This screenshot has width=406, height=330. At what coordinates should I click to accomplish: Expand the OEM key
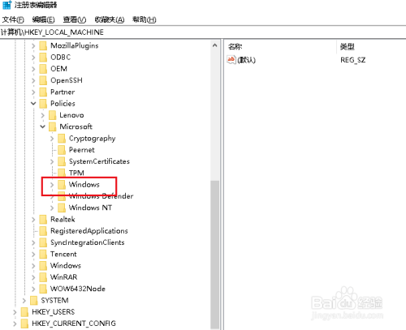tap(33, 69)
